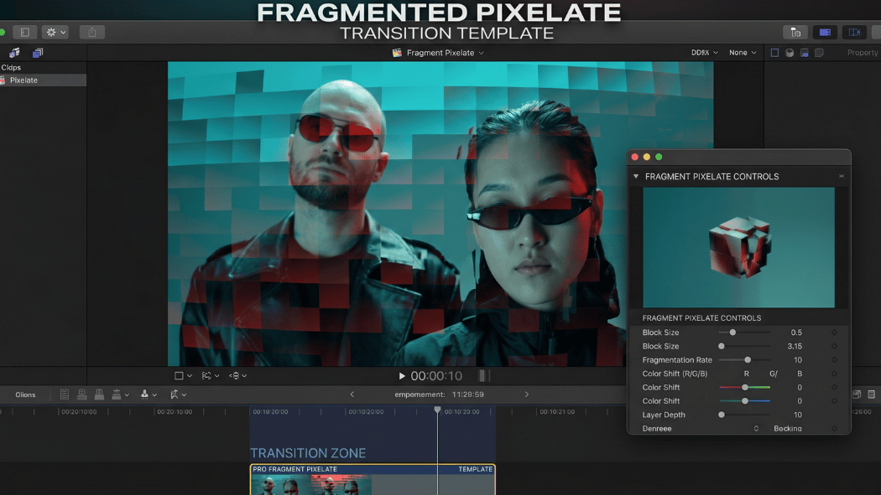Click the 3D cube preview thumbnail

(739, 247)
